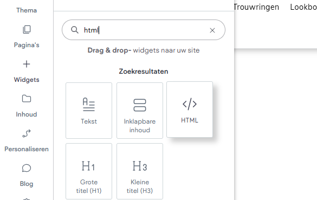Open the Pagina's sidebar icon
Screen dimensions: 317x200
(27, 29)
